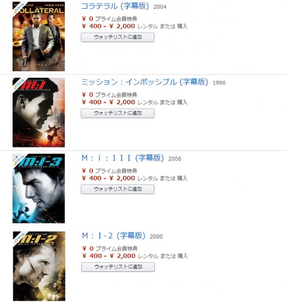The image size is (287, 303).
Task: Click the ミッション：インポッシブル (字幕版) title link
Action: tap(145, 82)
